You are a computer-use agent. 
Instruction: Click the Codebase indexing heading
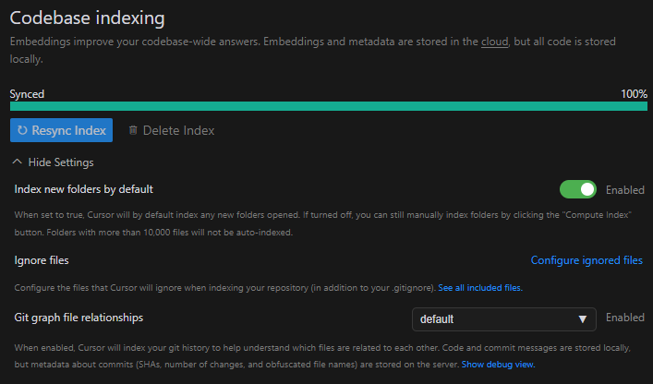[x=88, y=18]
